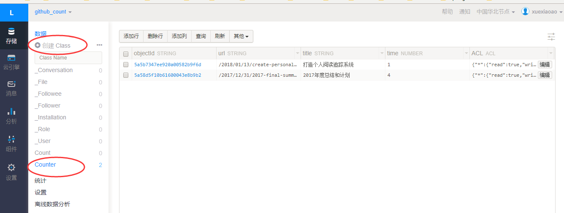564x213 pixels.
Task: Open the 存储 storage section icon
Action: pos(11,32)
